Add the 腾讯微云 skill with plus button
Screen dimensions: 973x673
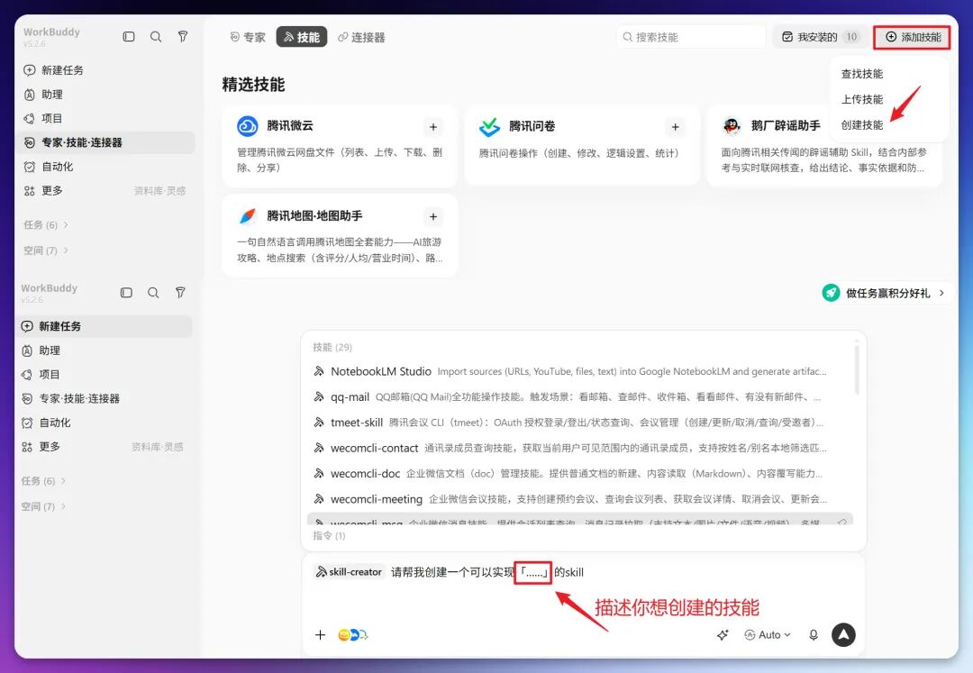click(433, 127)
